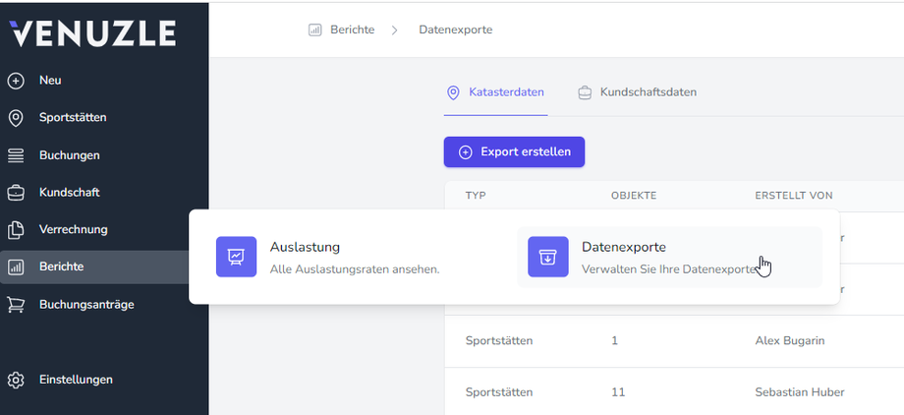Click the Einstellungen gear icon
This screenshot has width=904, height=415.
click(16, 380)
